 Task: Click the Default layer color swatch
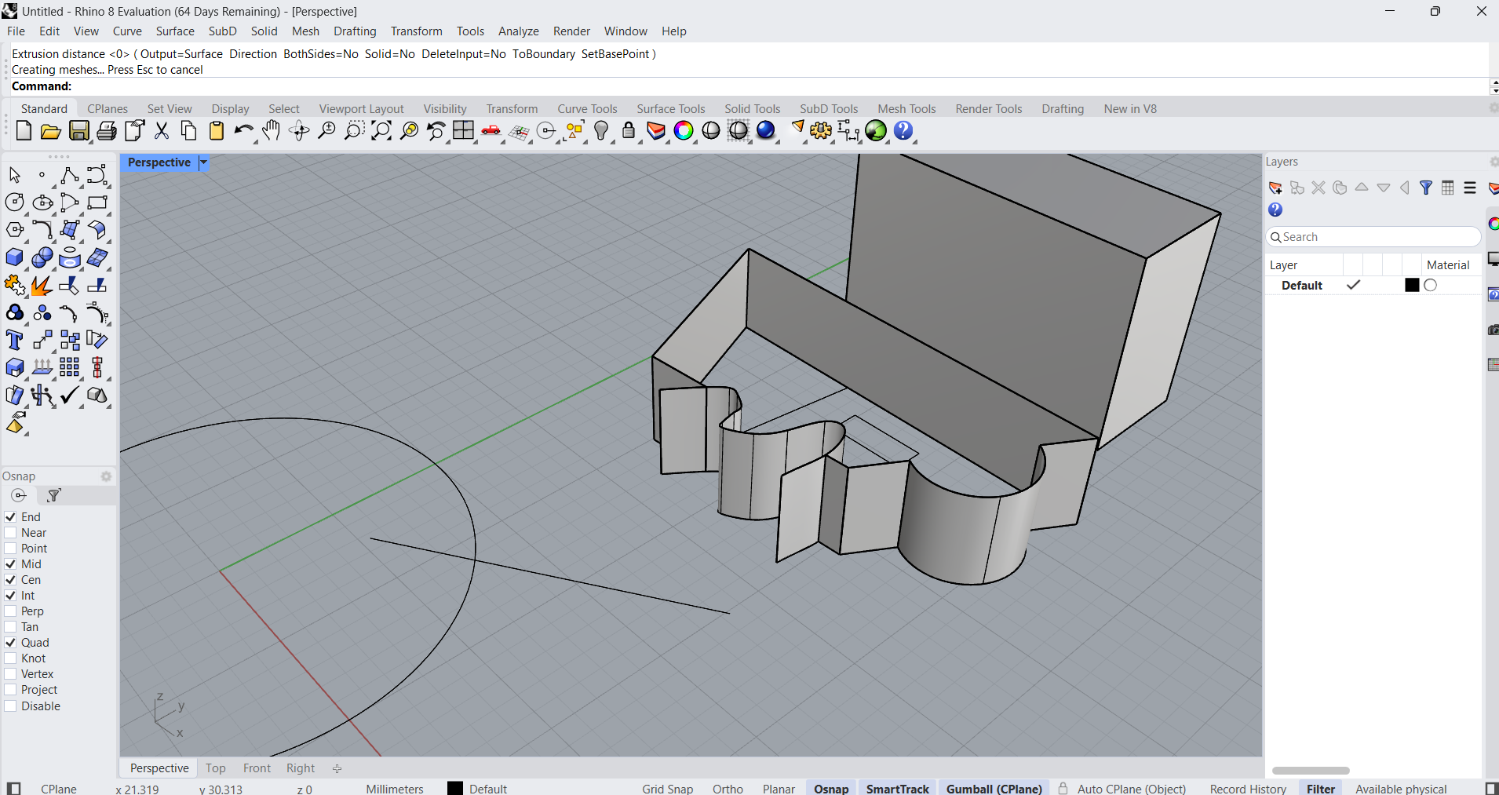tap(1410, 285)
